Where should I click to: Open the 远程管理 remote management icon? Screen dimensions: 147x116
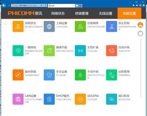click(112, 75)
